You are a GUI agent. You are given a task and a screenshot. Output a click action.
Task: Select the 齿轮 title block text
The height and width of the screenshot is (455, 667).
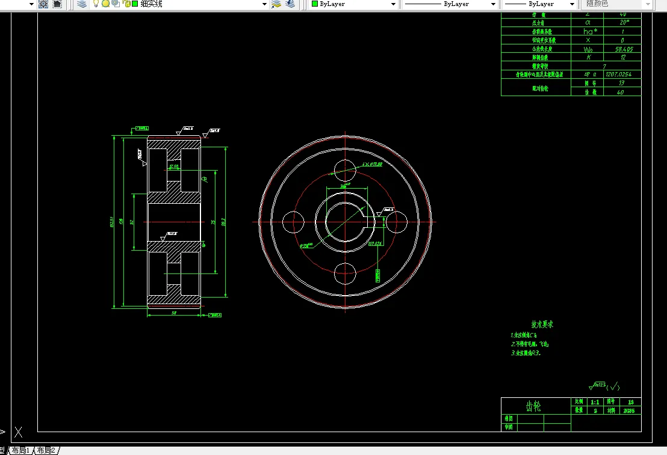[534, 406]
